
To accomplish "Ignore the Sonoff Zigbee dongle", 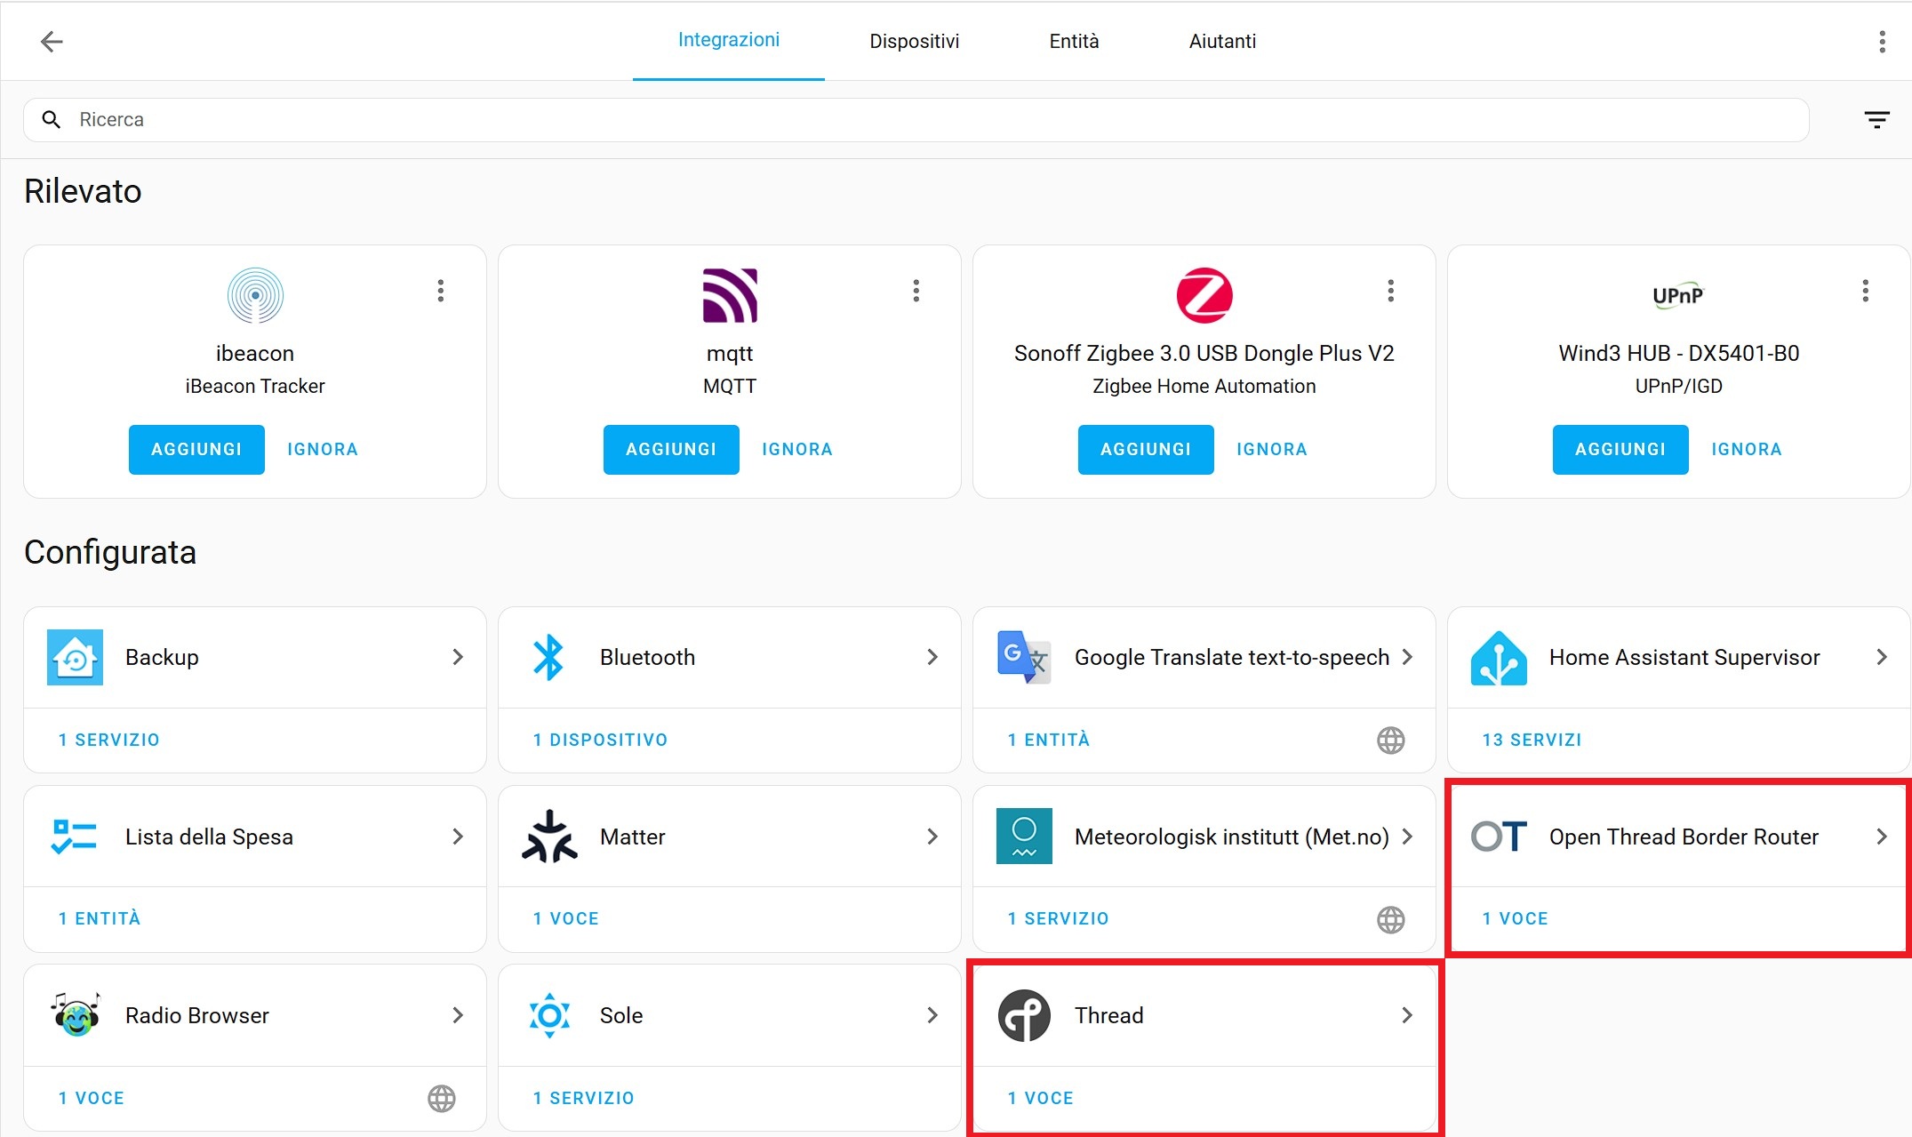I will click(1272, 450).
